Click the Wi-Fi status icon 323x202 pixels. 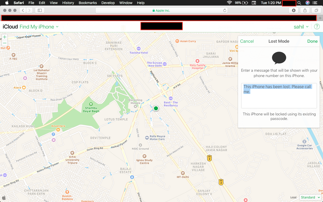click(229, 3)
